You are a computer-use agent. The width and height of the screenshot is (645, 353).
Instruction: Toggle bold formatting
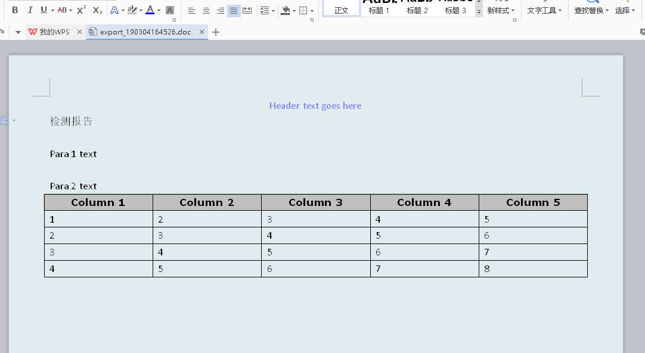click(x=14, y=10)
